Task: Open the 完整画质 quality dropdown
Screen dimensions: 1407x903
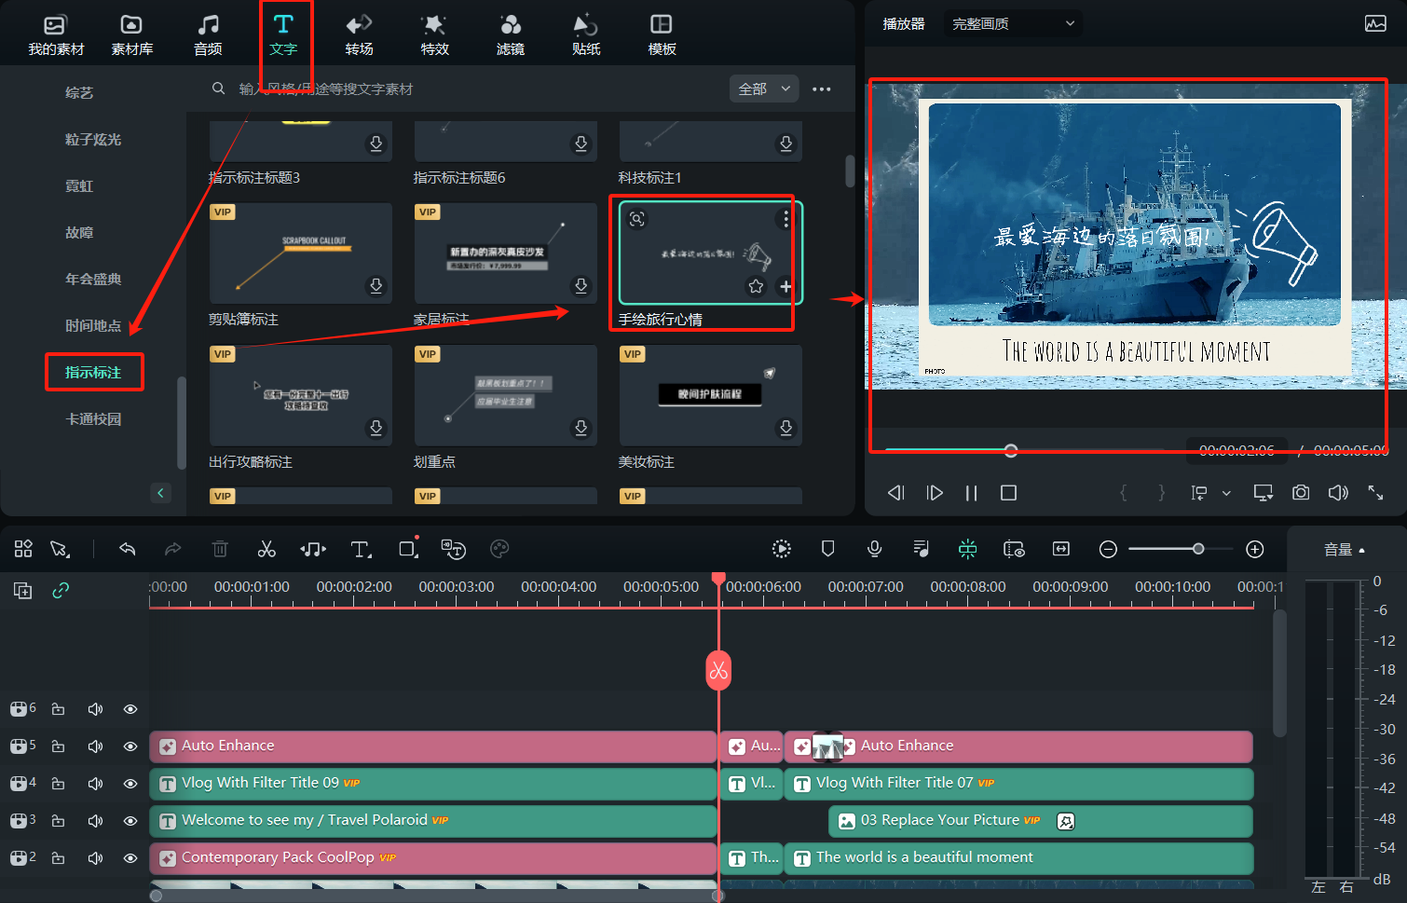Action: [x=1013, y=24]
